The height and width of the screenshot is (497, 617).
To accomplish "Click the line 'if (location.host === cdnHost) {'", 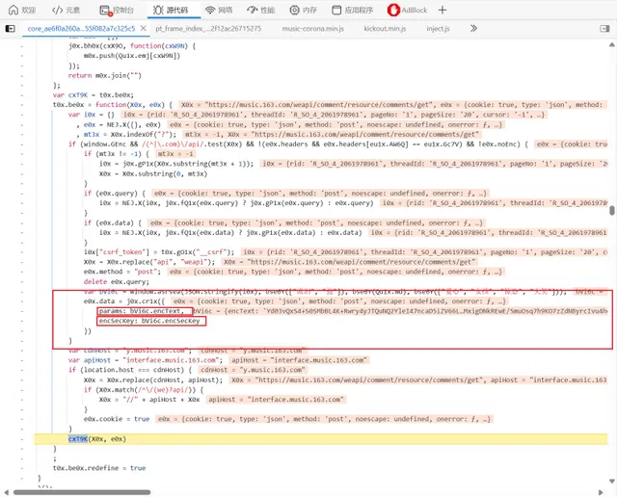I will [130, 370].
